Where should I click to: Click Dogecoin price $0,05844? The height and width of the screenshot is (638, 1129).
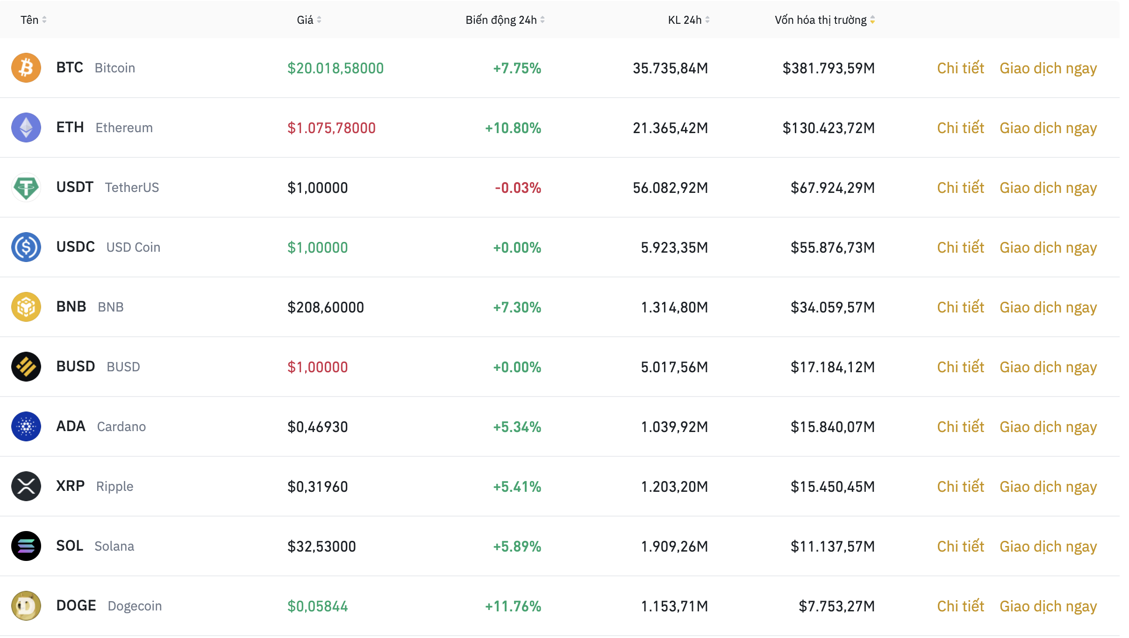[x=317, y=606]
